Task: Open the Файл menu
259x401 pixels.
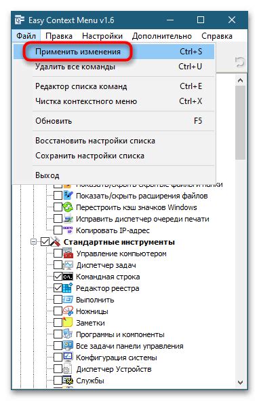Action: point(26,36)
